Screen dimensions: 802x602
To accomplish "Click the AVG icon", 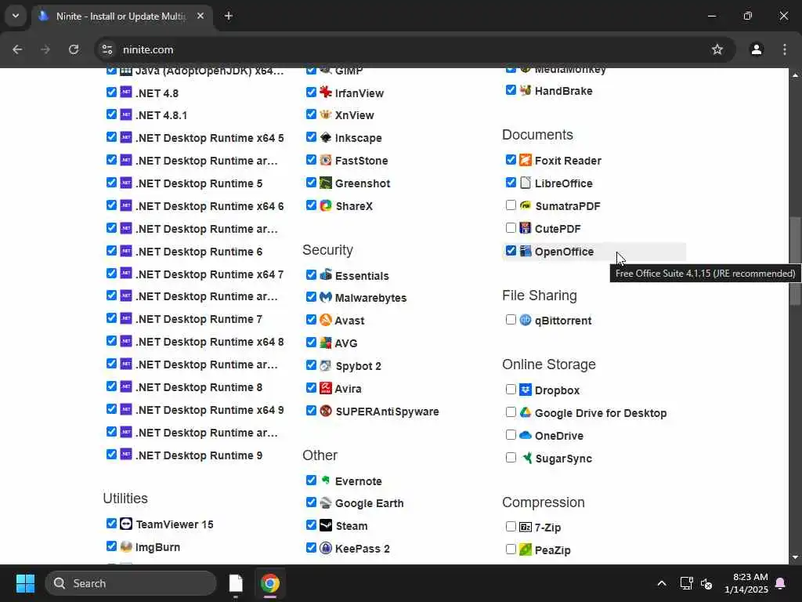I will pos(325,343).
